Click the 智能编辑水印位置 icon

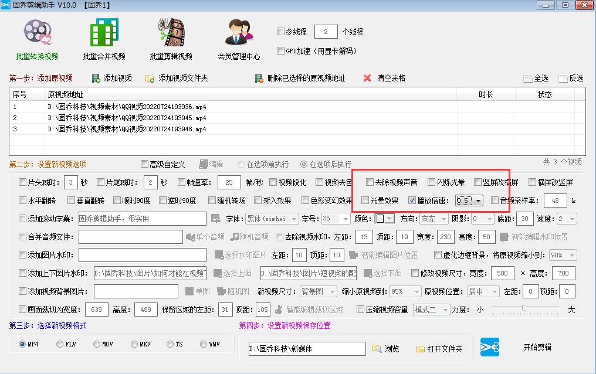pos(504,237)
